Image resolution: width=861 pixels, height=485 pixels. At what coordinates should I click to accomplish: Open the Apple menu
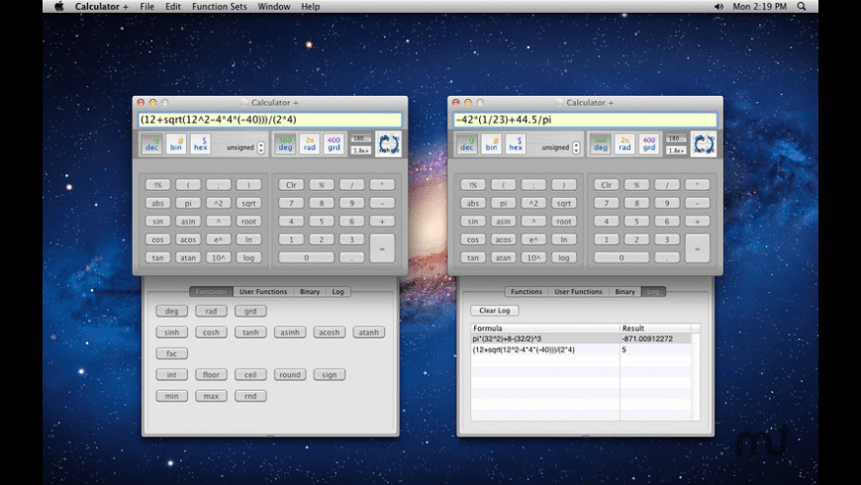[59, 7]
